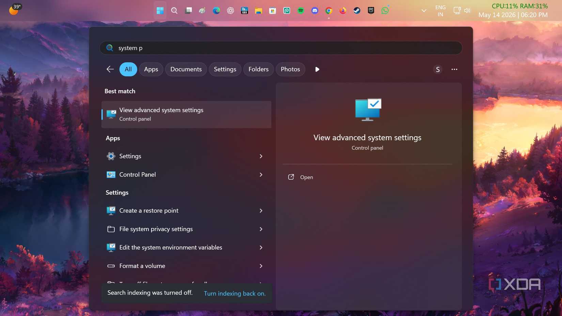The image size is (562, 316).
Task: Open Spotify from the taskbar
Action: coord(301,11)
